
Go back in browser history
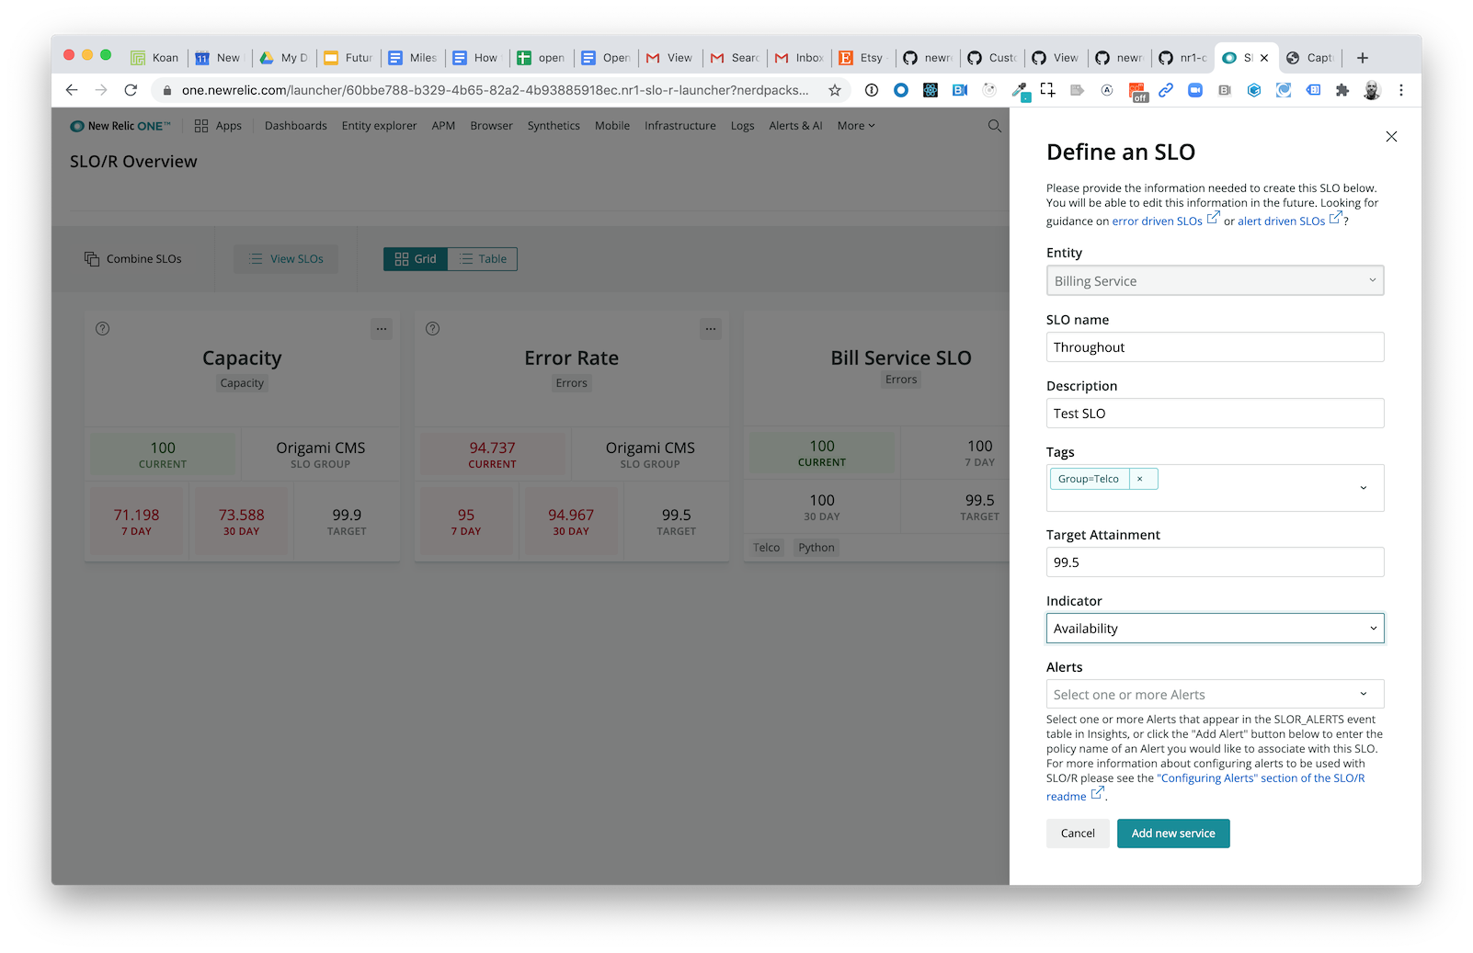[x=72, y=90]
